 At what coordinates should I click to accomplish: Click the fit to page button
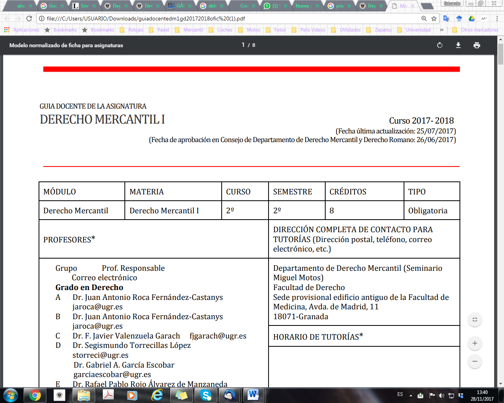pyautogui.click(x=475, y=320)
